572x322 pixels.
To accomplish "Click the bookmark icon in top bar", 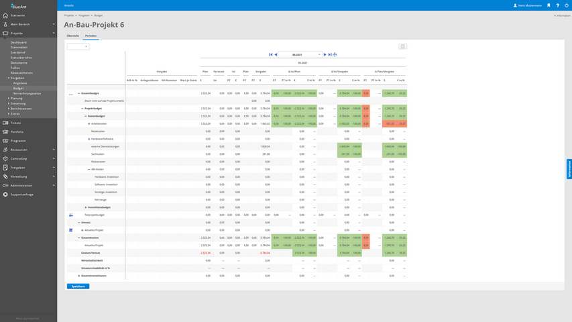I will (549, 5).
